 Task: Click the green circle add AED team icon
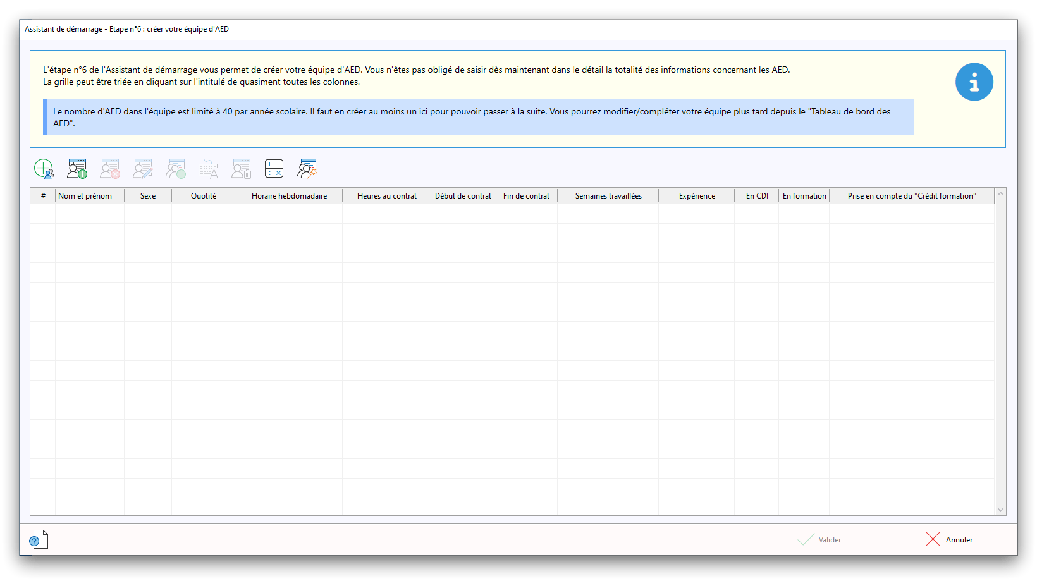point(44,169)
